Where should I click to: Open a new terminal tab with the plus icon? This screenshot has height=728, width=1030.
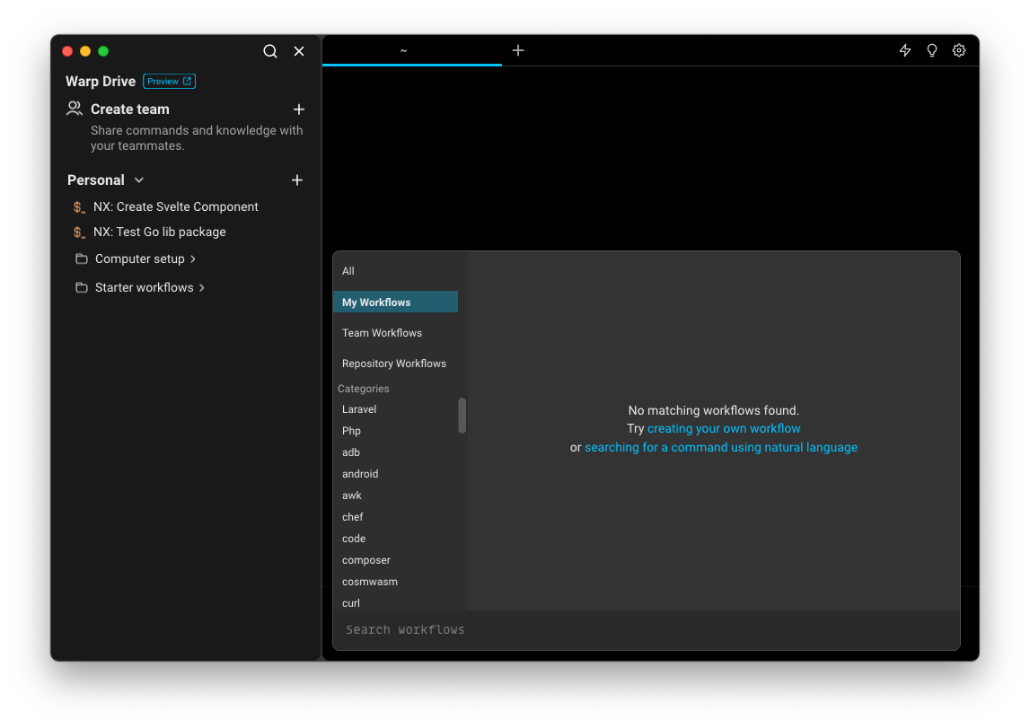(517, 50)
